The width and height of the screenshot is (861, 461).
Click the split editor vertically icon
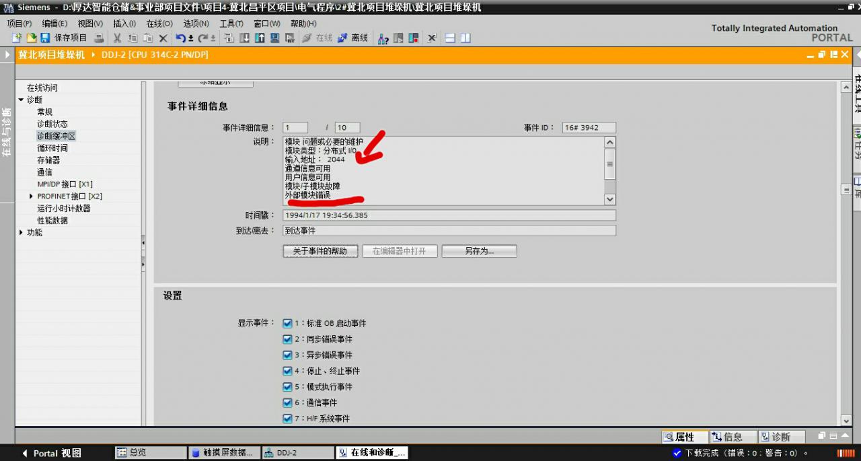pyautogui.click(x=465, y=38)
